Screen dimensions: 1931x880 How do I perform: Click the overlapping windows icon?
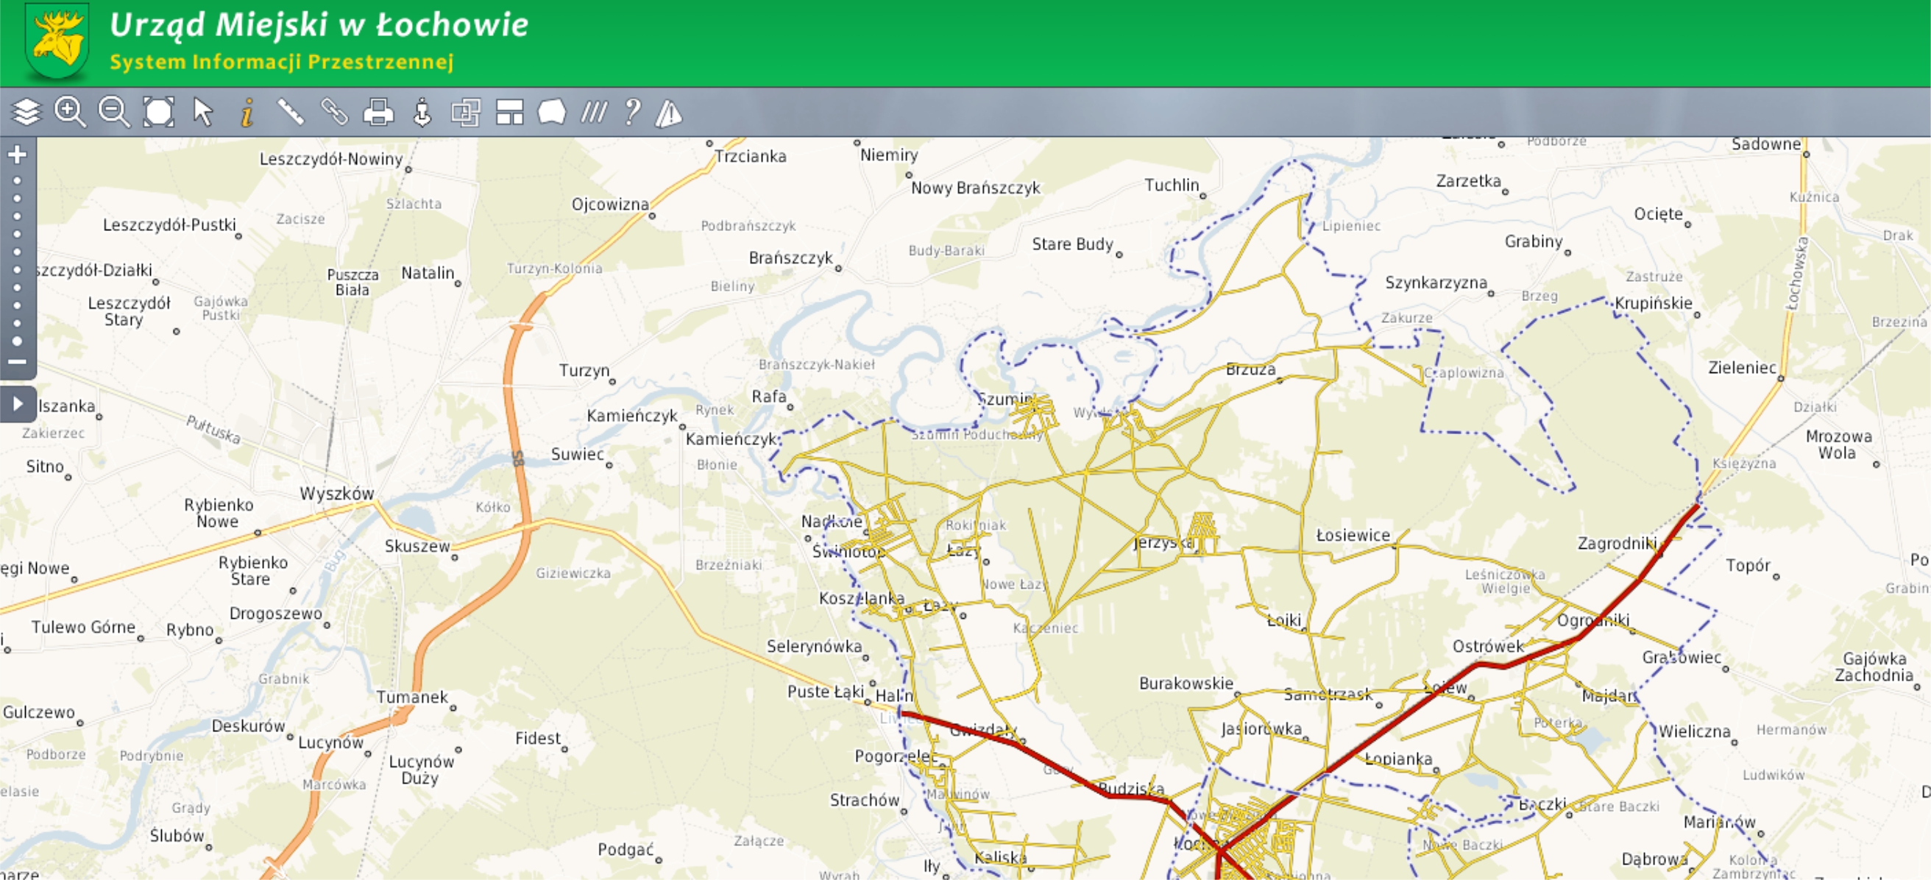click(x=466, y=113)
